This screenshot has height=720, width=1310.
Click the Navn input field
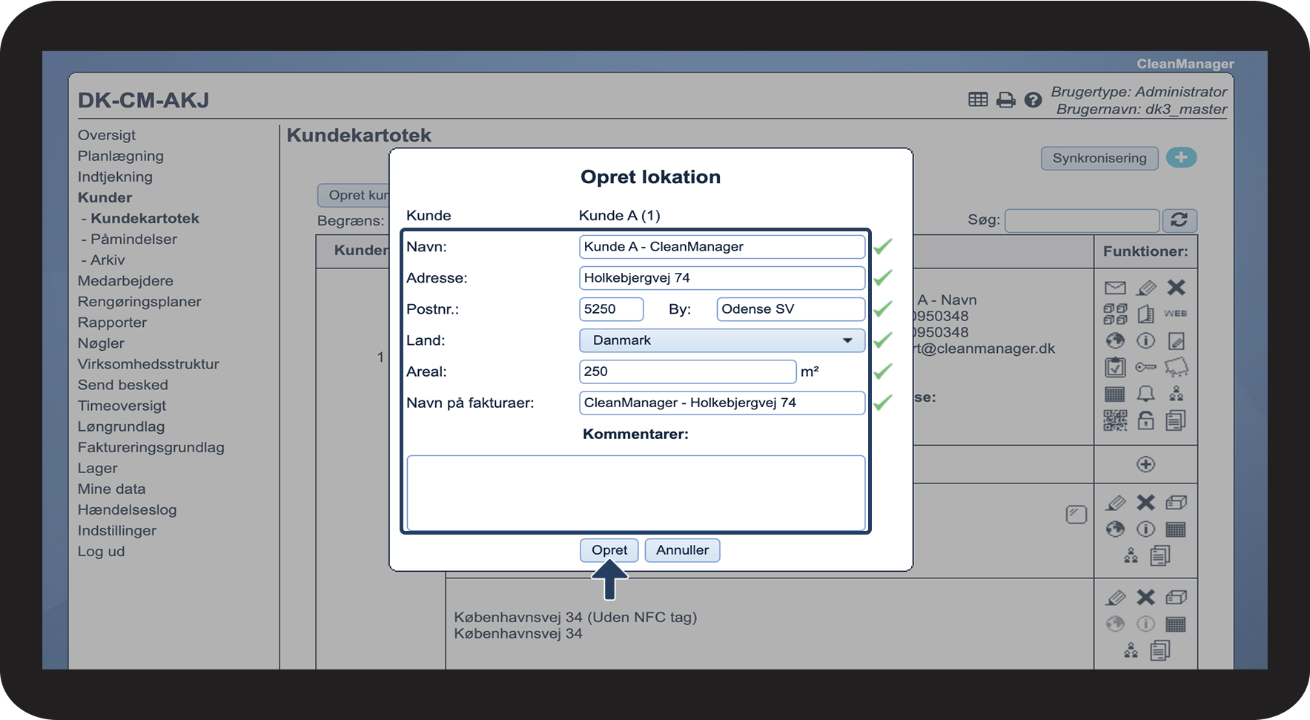(721, 247)
